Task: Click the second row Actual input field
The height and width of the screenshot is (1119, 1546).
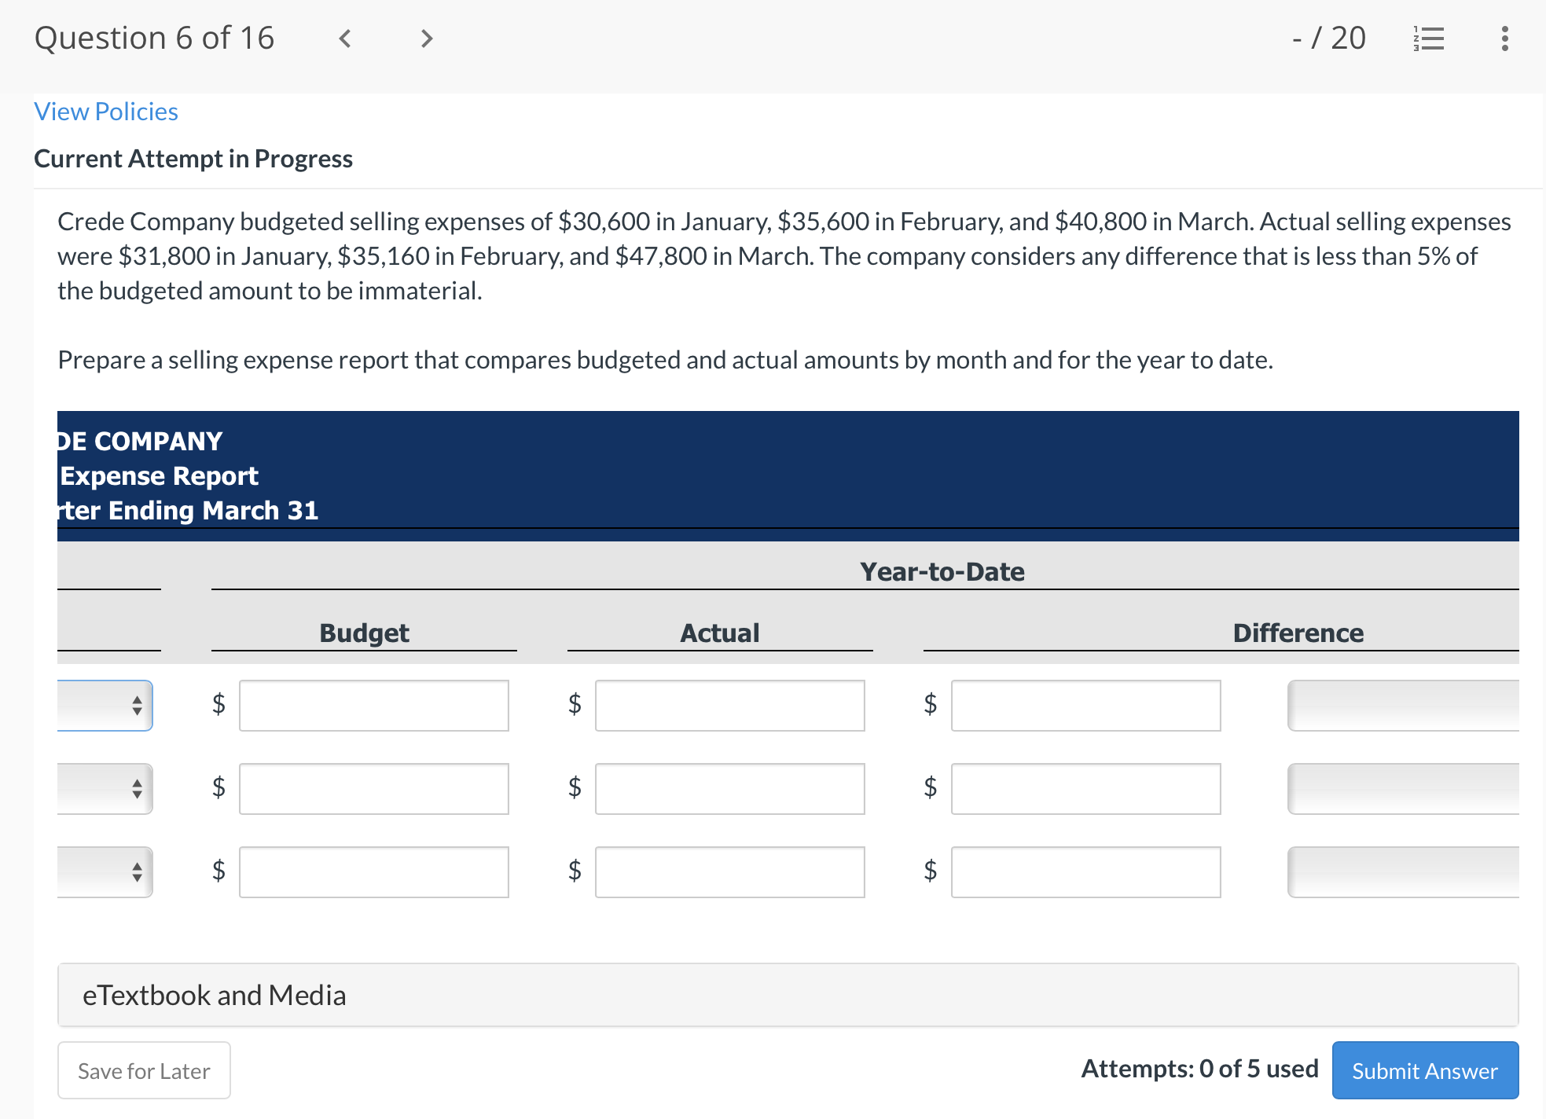Action: pyautogui.click(x=729, y=789)
